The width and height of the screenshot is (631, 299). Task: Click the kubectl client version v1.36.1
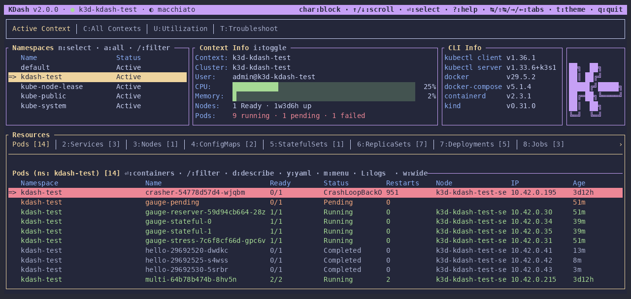(x=521, y=58)
